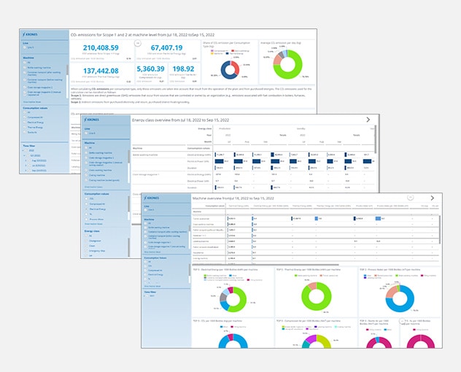Click the next arrow on Energy class overview

(367, 119)
